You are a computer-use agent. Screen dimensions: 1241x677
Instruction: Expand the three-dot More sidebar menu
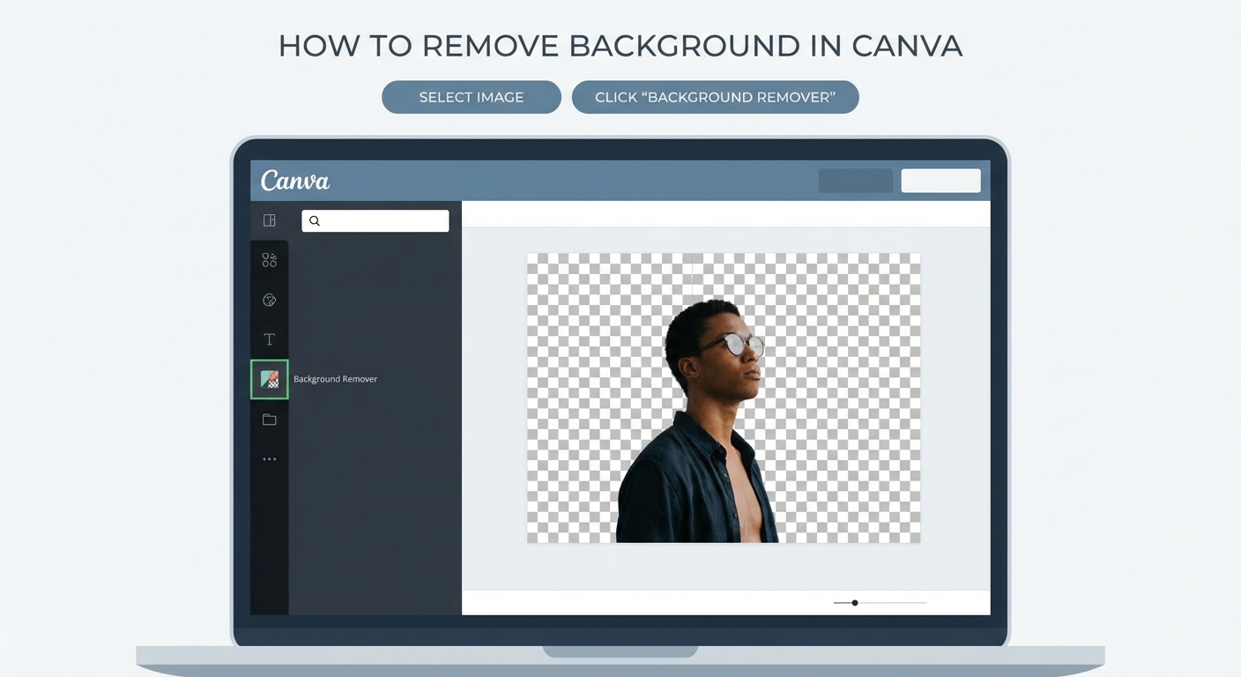coord(270,459)
